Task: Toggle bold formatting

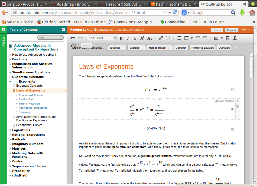Action: tap(121, 38)
